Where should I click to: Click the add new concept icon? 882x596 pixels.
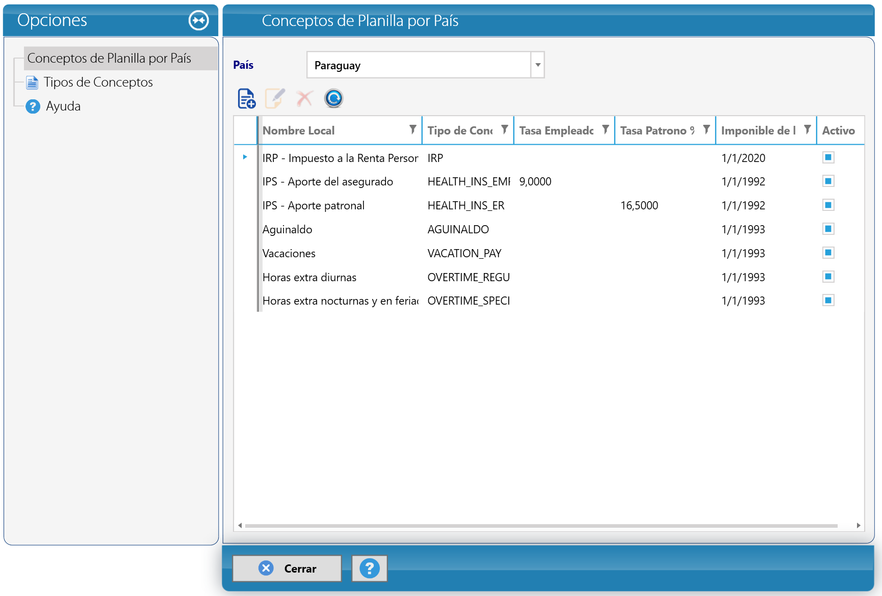tap(247, 98)
